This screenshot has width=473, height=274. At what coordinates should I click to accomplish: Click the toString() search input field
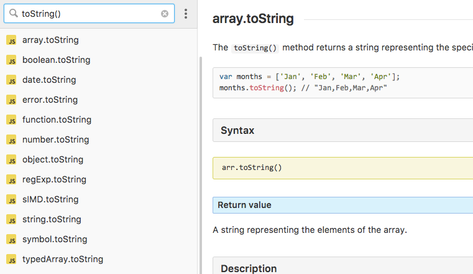click(x=89, y=14)
